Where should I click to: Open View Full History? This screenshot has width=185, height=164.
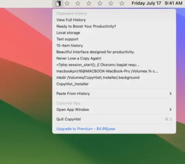point(114,20)
